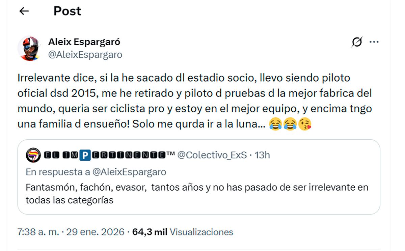Viewport: 405px width, 251px height.
Task: Click the @AleixEspargaro handle under the author name
Action: pos(85,55)
